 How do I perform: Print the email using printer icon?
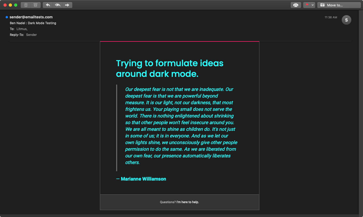pyautogui.click(x=296, y=5)
